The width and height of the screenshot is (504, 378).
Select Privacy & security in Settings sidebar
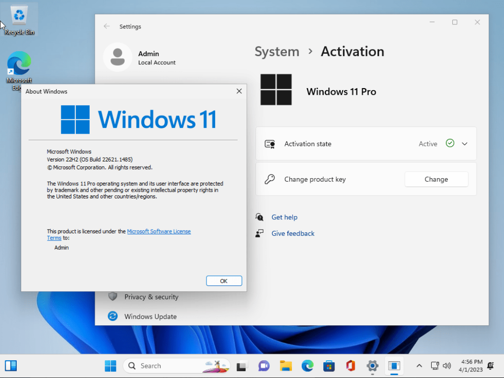tap(151, 297)
